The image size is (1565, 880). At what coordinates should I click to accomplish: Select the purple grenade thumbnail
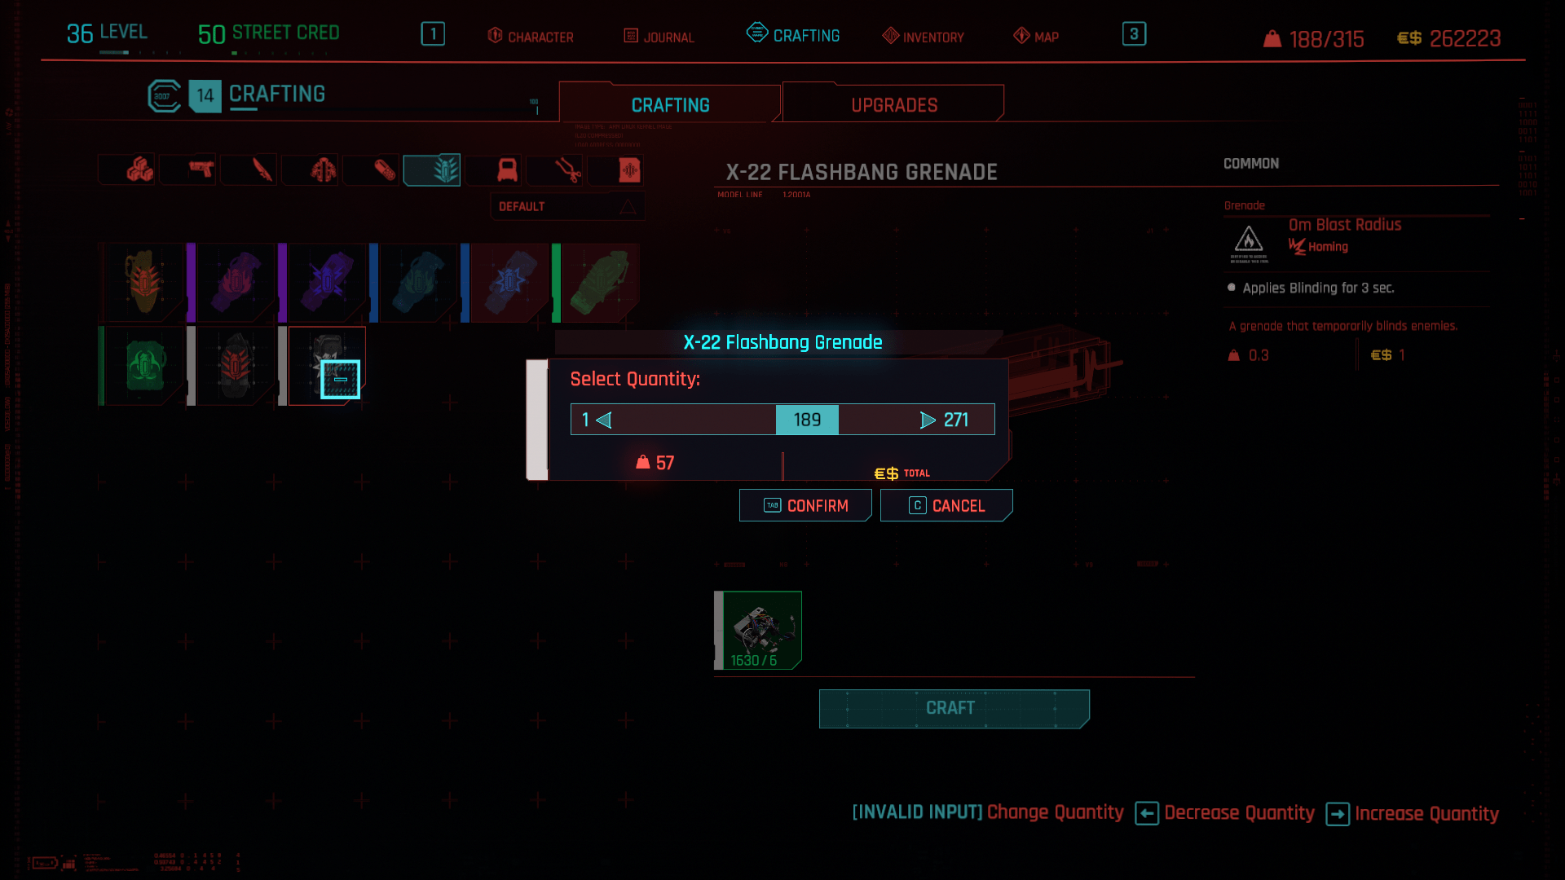(x=326, y=280)
